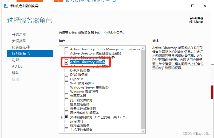This screenshot has width=214, height=138.
Task: Expand the 文件和存储服务 tree node
Action: point(62,117)
